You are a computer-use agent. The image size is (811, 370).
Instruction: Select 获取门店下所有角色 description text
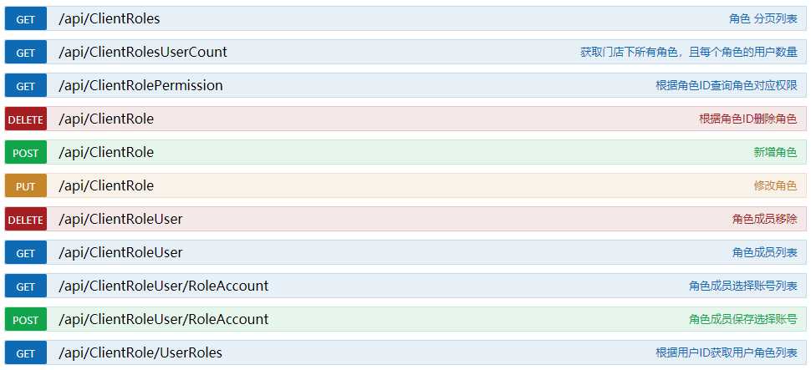tap(629, 52)
